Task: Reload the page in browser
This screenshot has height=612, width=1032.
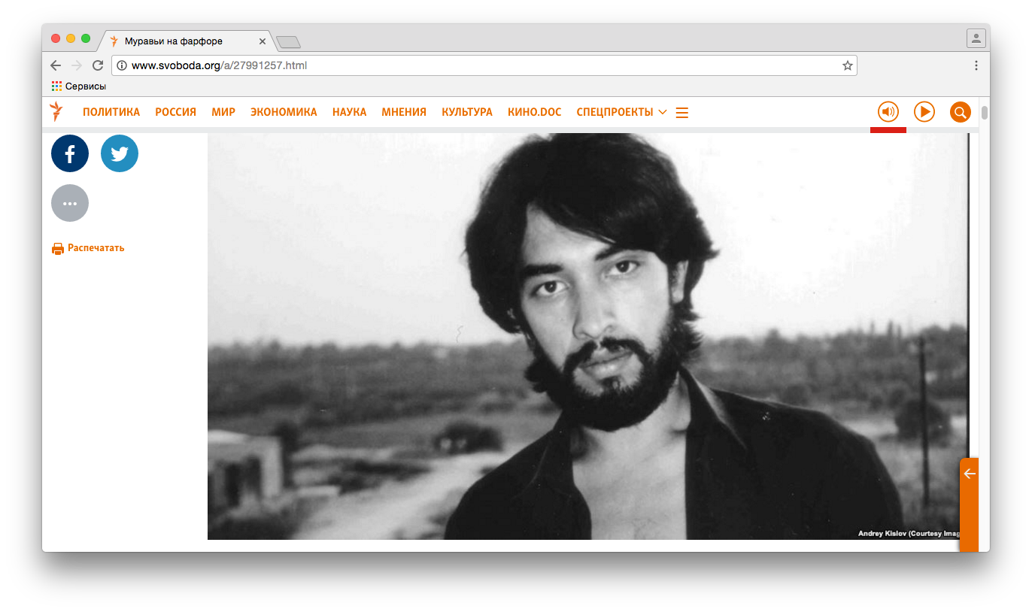Action: point(98,65)
